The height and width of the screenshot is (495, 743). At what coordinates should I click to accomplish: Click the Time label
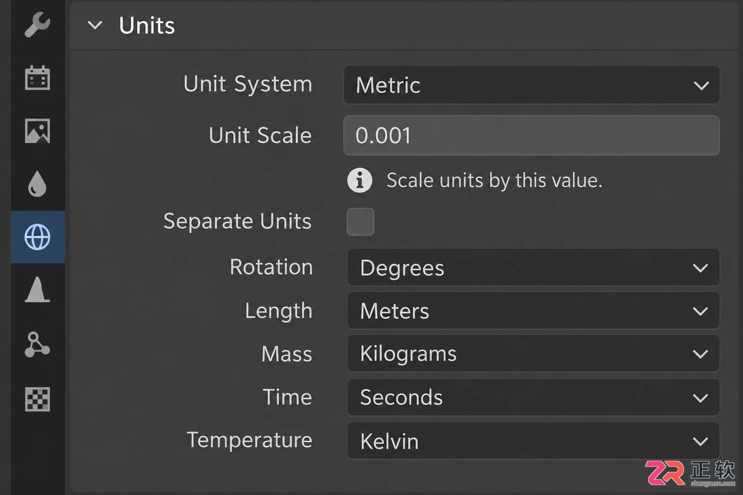(x=287, y=397)
